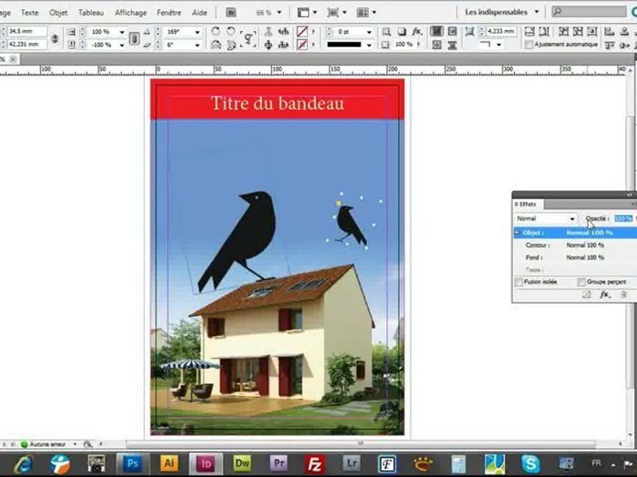The image size is (637, 477).
Task: Enable Ajustement automatique checkbox
Action: click(529, 44)
